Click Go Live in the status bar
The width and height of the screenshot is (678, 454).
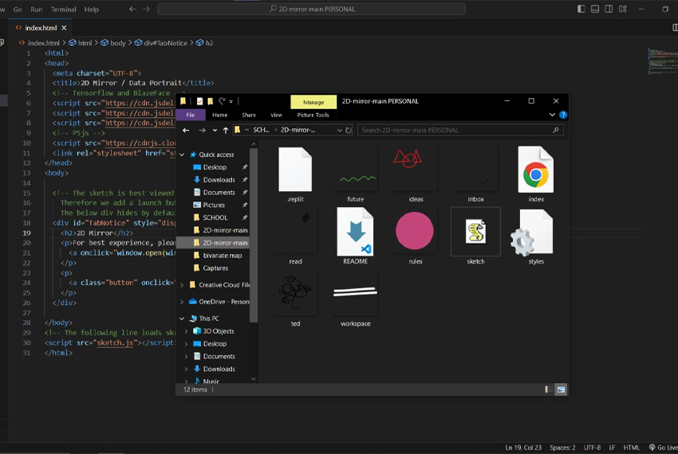click(662, 448)
